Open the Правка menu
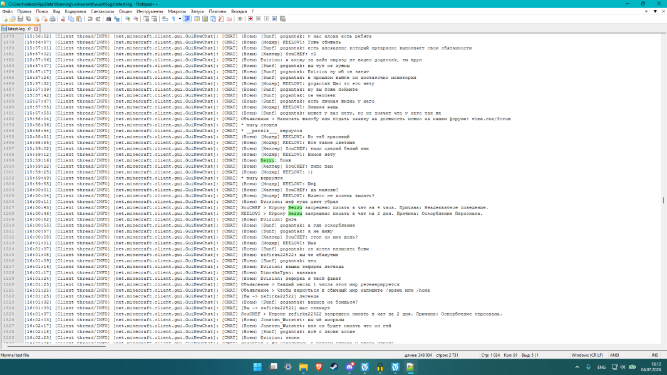Screen dimensions: 667x375 [24, 11]
